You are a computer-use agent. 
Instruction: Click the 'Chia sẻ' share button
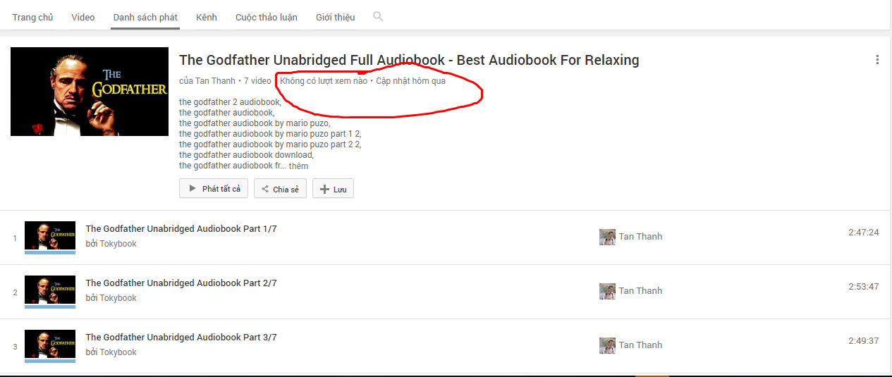(280, 189)
